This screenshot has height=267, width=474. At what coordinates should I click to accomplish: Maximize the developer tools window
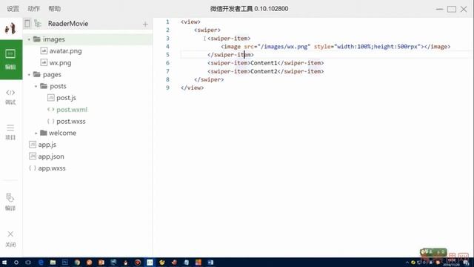(x=452, y=9)
